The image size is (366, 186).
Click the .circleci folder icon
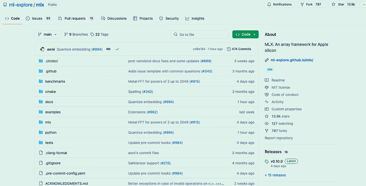pyautogui.click(x=41, y=61)
